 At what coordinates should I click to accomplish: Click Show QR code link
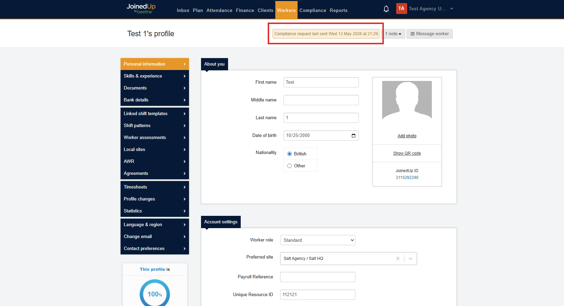(x=407, y=153)
